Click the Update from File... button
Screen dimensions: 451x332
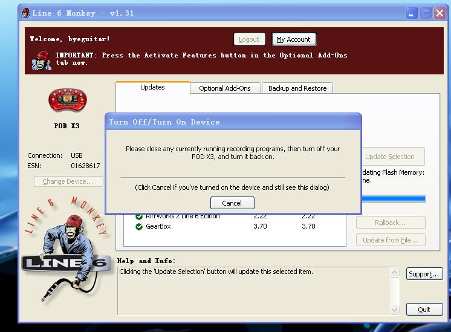391,240
